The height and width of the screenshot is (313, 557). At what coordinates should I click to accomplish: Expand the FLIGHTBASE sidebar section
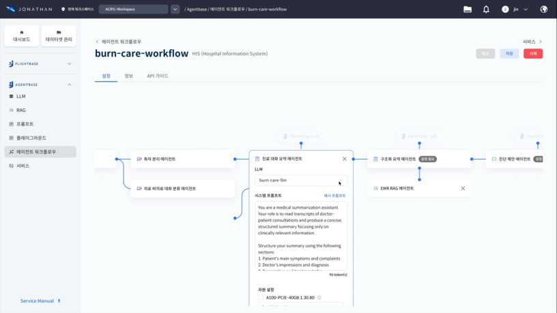(69, 64)
